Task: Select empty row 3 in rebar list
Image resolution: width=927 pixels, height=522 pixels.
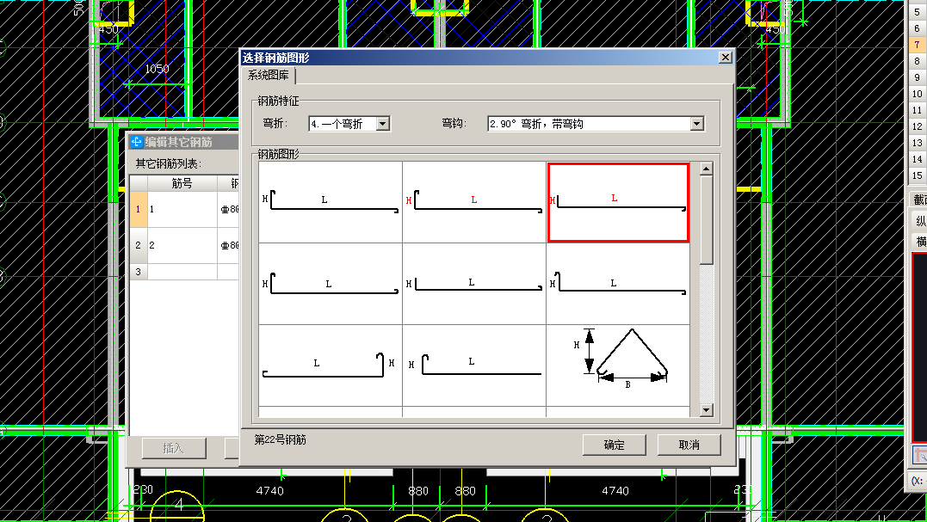Action: pyautogui.click(x=138, y=272)
